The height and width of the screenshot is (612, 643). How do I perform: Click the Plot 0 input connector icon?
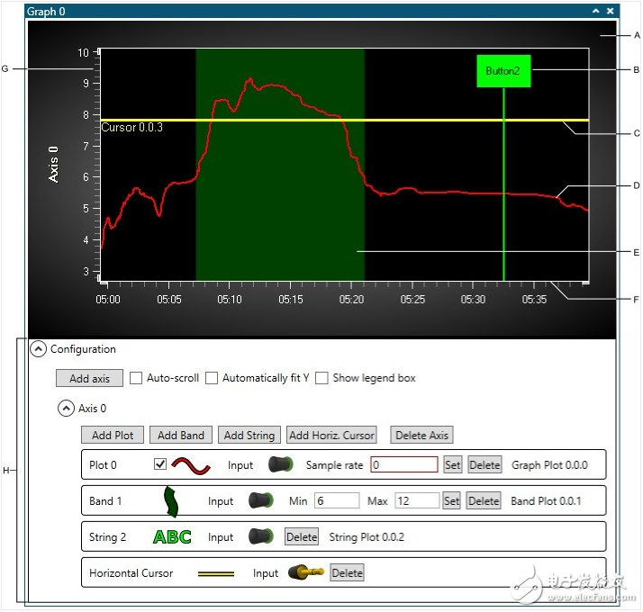point(282,465)
